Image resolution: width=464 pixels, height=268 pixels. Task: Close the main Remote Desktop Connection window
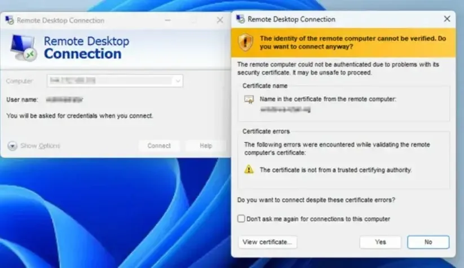[220, 20]
